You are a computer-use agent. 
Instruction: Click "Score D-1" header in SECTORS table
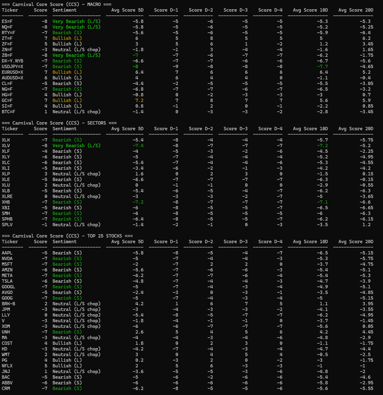click(x=166, y=129)
